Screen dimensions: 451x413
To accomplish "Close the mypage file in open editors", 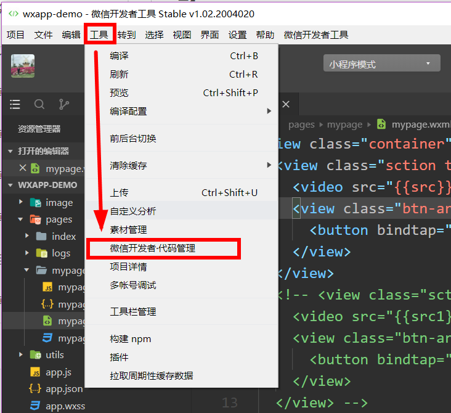I will coord(23,168).
